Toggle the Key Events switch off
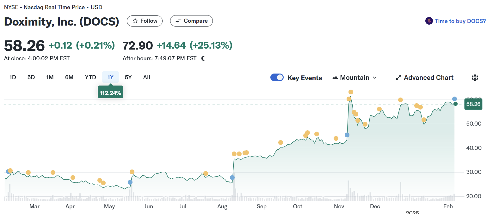Image resolution: width=493 pixels, height=214 pixels. [x=277, y=78]
